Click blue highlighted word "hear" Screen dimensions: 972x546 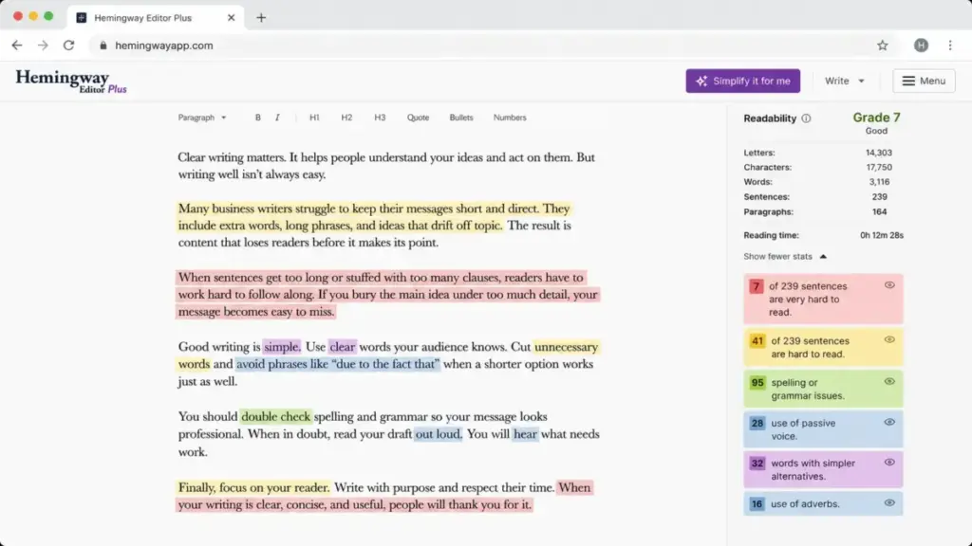[x=525, y=434]
